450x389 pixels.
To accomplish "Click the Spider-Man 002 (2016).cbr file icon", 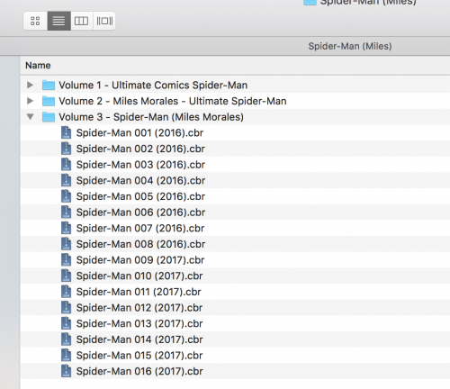I will [x=66, y=149].
